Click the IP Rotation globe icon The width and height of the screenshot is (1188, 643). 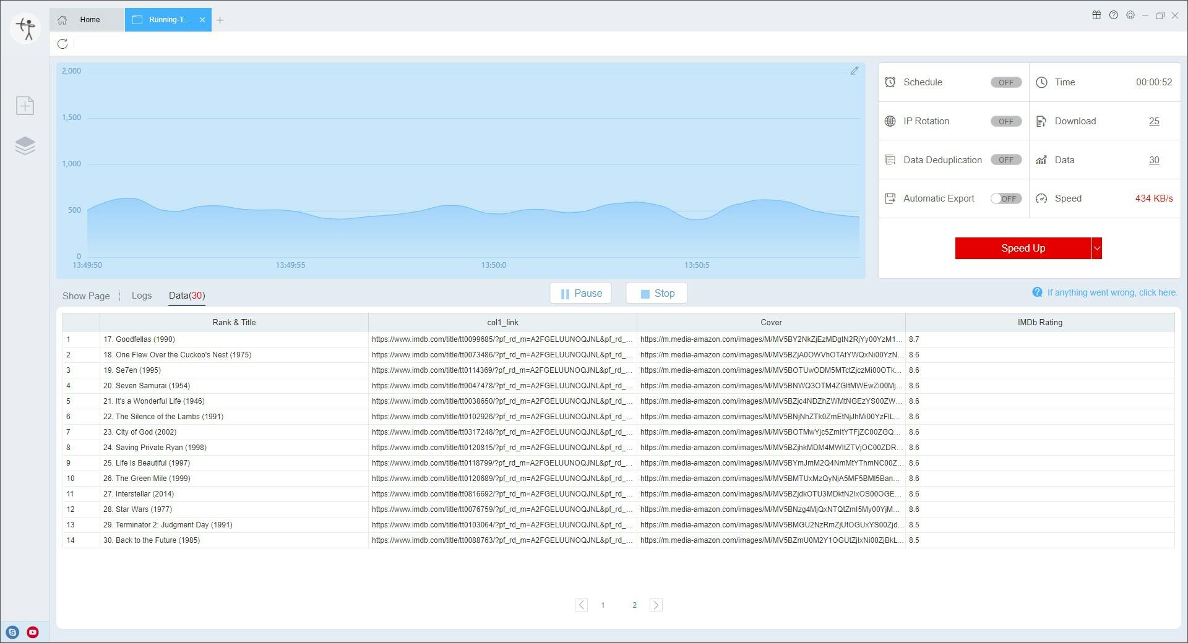[890, 121]
